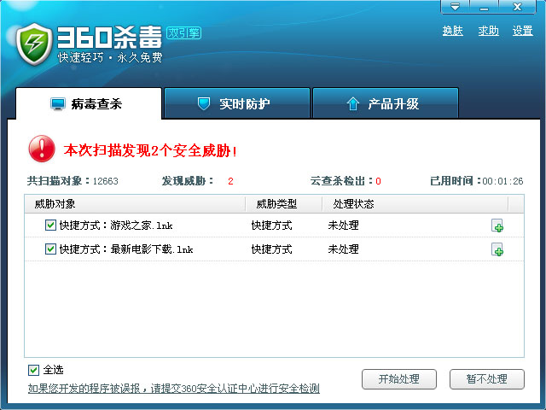This screenshot has height=410, width=546.
Task: Select the row text 快捷方式:游戏之家.lnk
Action: [116, 225]
